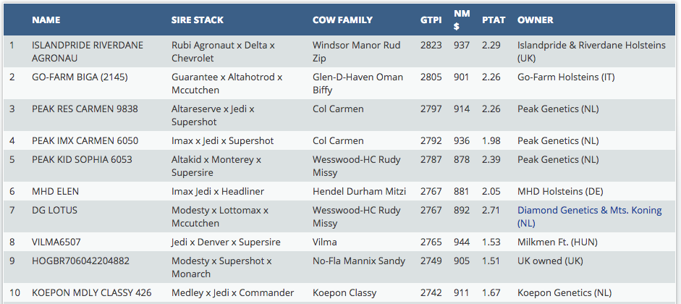Click the KOEPON MDLY CLASSY 426 name
Image resolution: width=681 pixels, height=304 pixels.
90,293
